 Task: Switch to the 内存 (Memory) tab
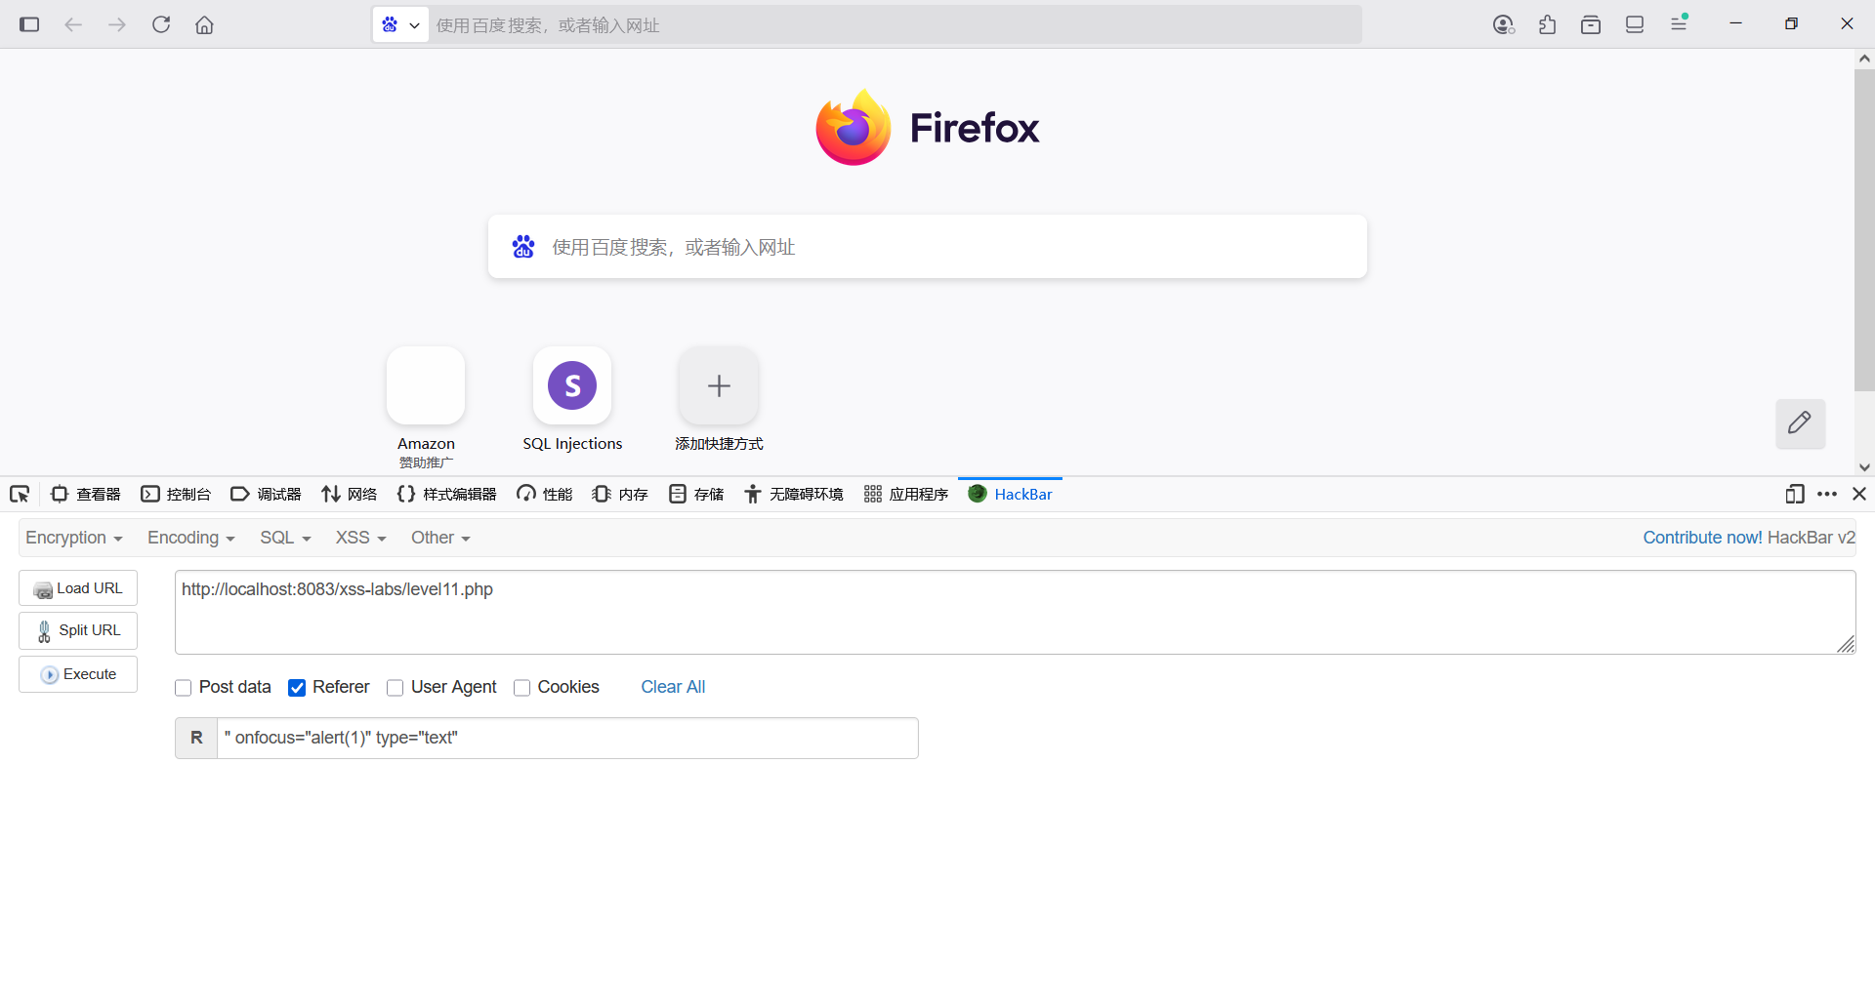pos(620,495)
